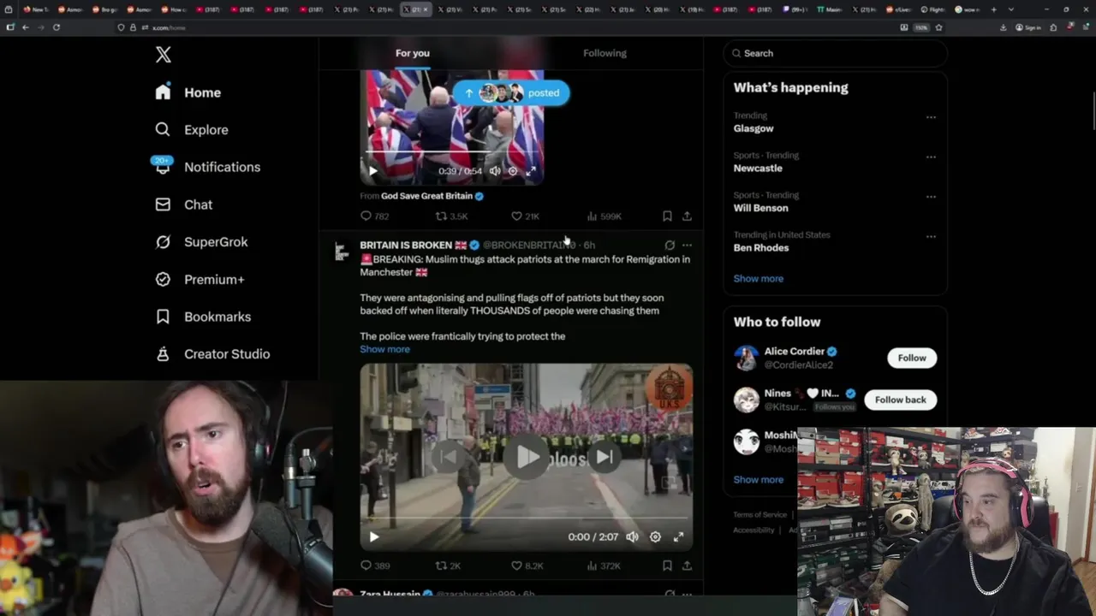Screen dimensions: 1096x616
Task: Seek in the 2:07 video progress bar
Action: [x=526, y=518]
